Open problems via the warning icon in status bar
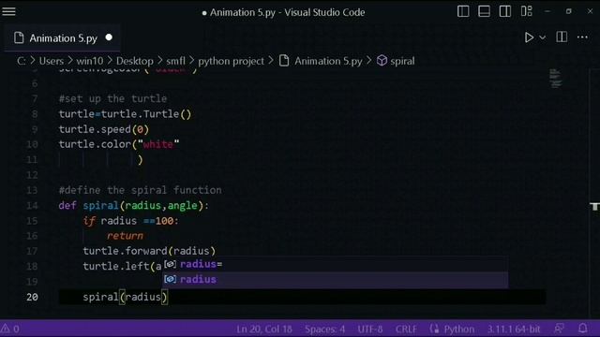Image resolution: width=600 pixels, height=337 pixels. pyautogui.click(x=10, y=329)
